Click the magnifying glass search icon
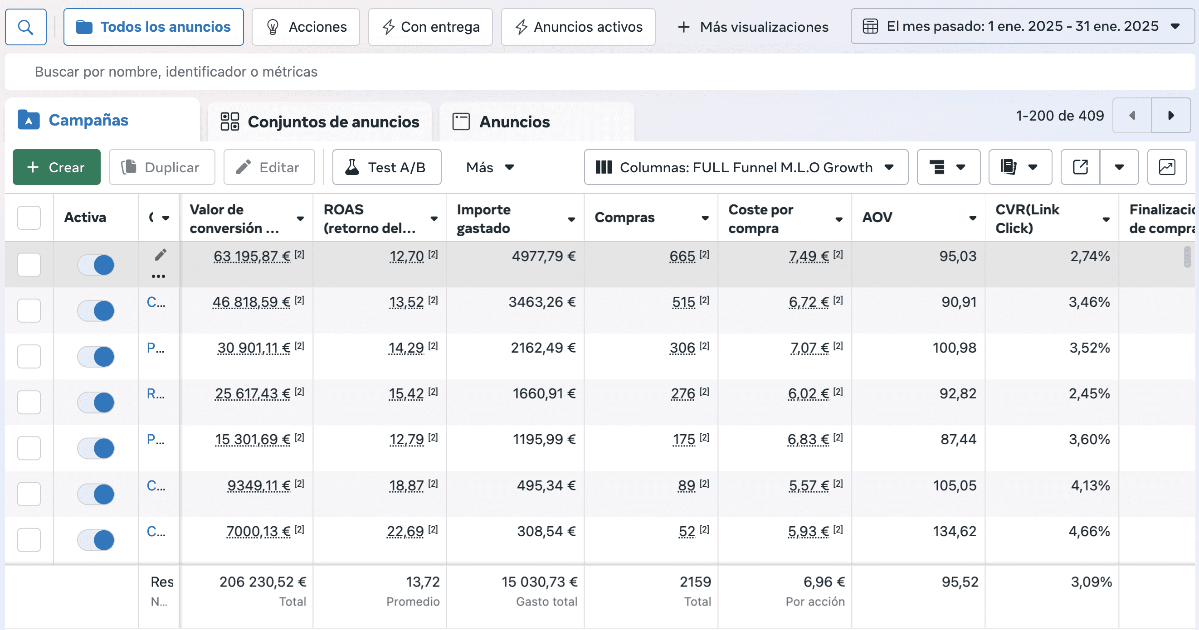The image size is (1199, 630). [x=25, y=27]
